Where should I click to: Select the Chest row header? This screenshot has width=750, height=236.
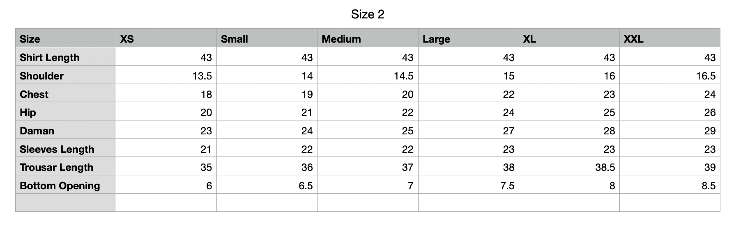tap(66, 93)
